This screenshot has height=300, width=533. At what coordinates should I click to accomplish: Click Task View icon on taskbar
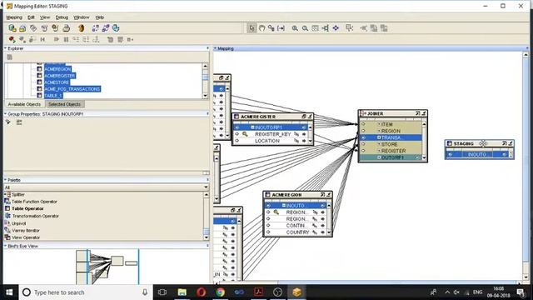[x=162, y=292]
